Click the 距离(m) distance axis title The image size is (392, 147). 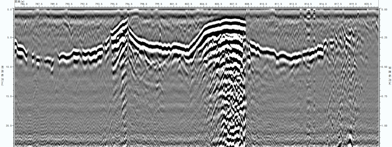click(x=19, y=1)
